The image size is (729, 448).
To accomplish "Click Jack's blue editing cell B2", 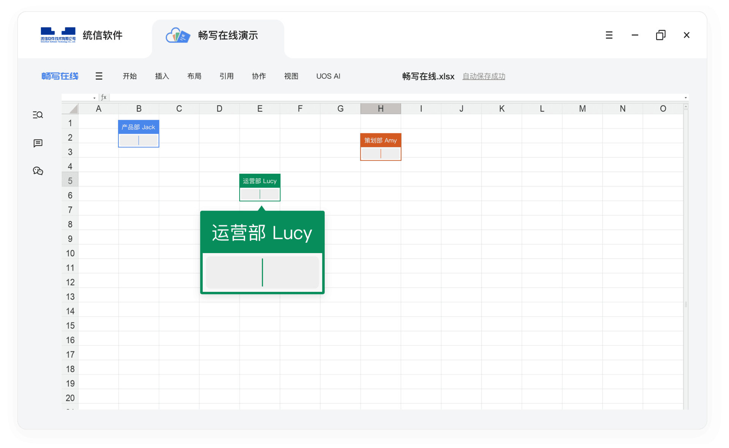I will 139,140.
